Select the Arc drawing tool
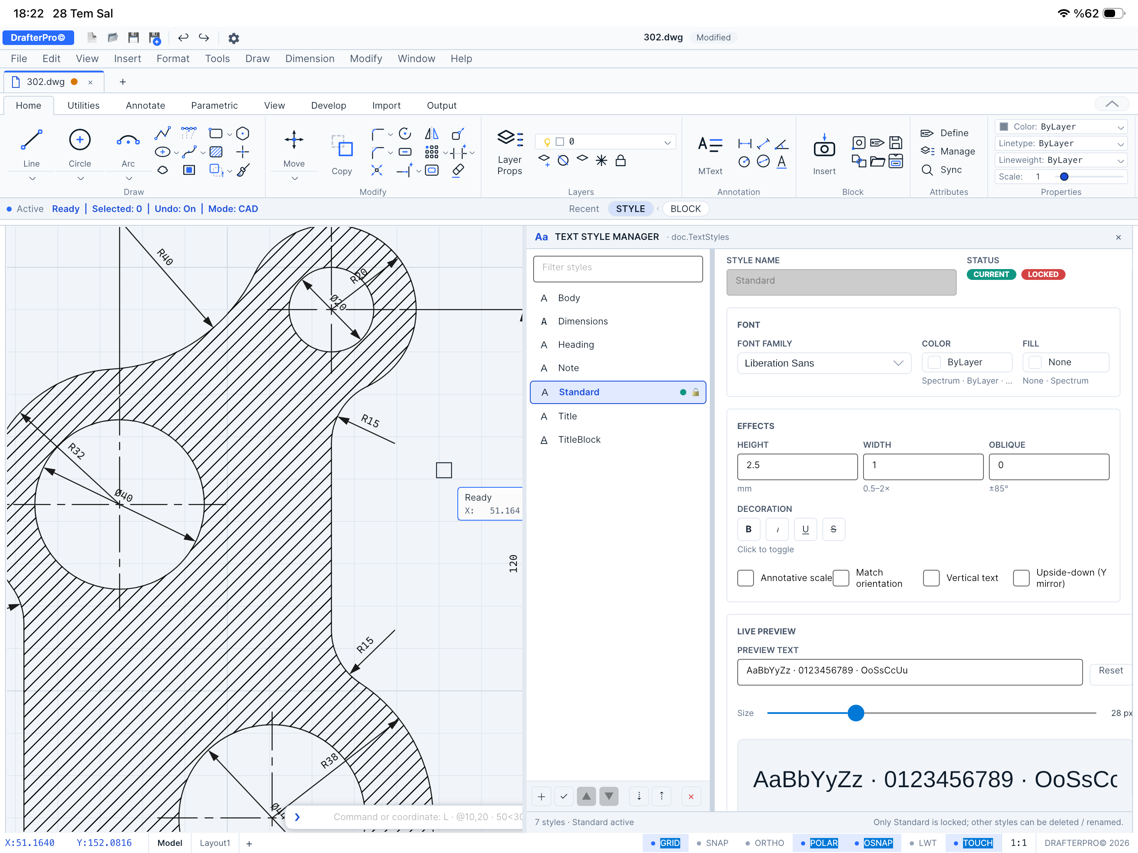 [128, 147]
